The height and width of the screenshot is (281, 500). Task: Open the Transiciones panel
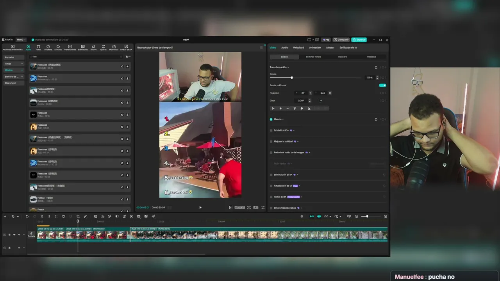tap(70, 48)
